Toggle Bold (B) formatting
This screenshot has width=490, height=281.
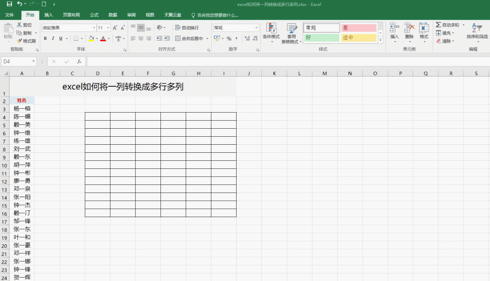[x=45, y=39]
